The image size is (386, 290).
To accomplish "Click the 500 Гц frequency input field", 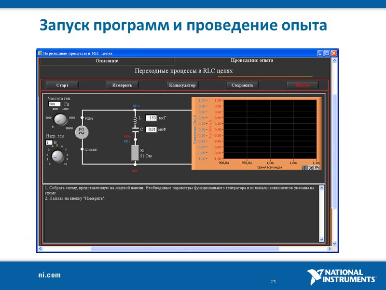I will click(54, 103).
